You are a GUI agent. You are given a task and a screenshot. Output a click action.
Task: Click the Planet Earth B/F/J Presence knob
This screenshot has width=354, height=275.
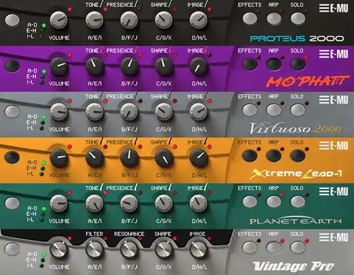tap(129, 203)
